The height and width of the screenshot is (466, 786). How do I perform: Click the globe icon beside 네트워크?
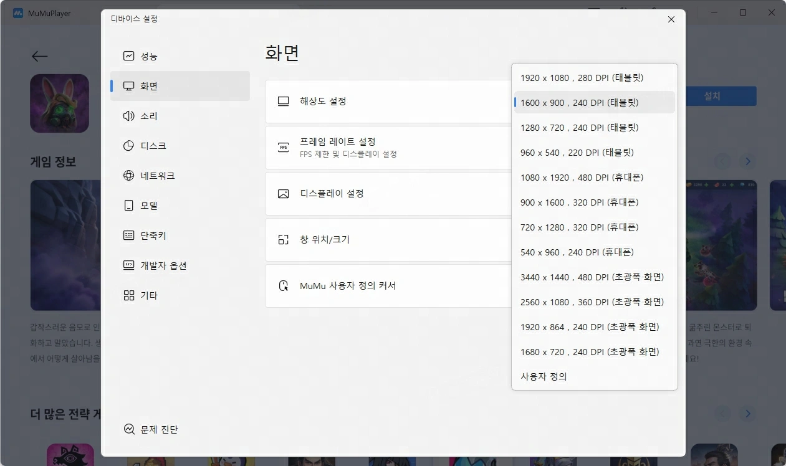coord(129,176)
